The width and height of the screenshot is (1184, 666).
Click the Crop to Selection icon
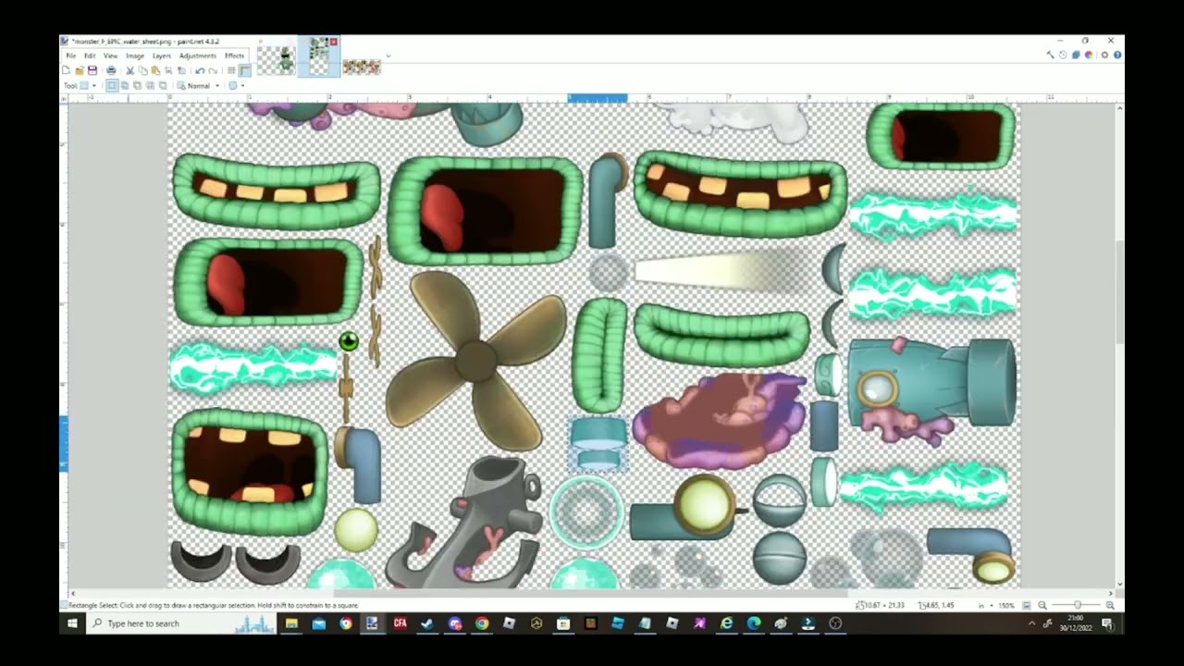click(168, 70)
